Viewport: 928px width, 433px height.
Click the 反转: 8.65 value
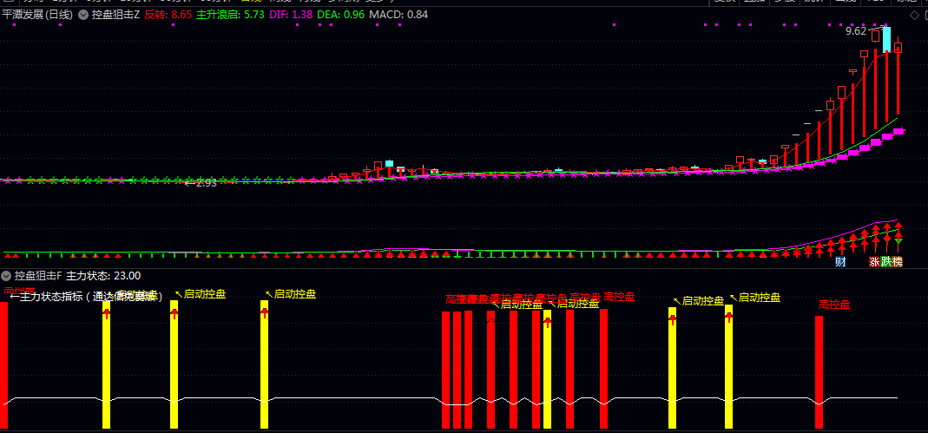(168, 15)
